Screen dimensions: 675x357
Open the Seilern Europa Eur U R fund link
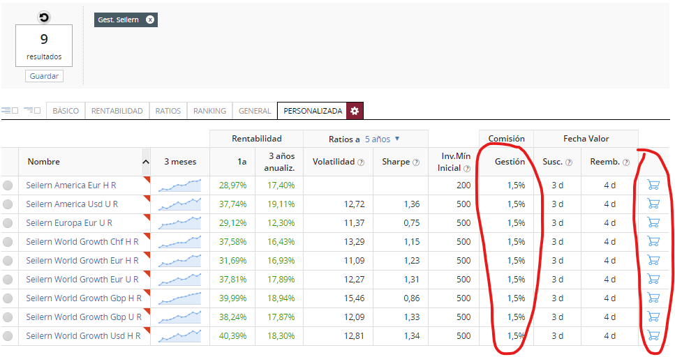coord(69,223)
